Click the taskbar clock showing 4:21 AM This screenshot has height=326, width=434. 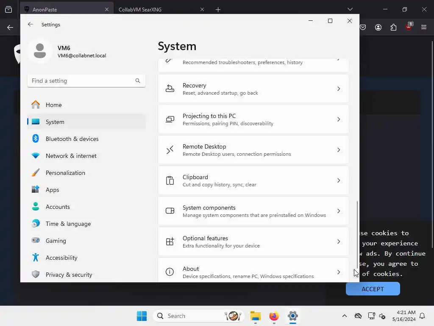click(x=404, y=316)
